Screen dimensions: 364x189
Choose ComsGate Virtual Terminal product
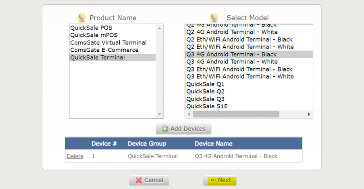point(108,43)
